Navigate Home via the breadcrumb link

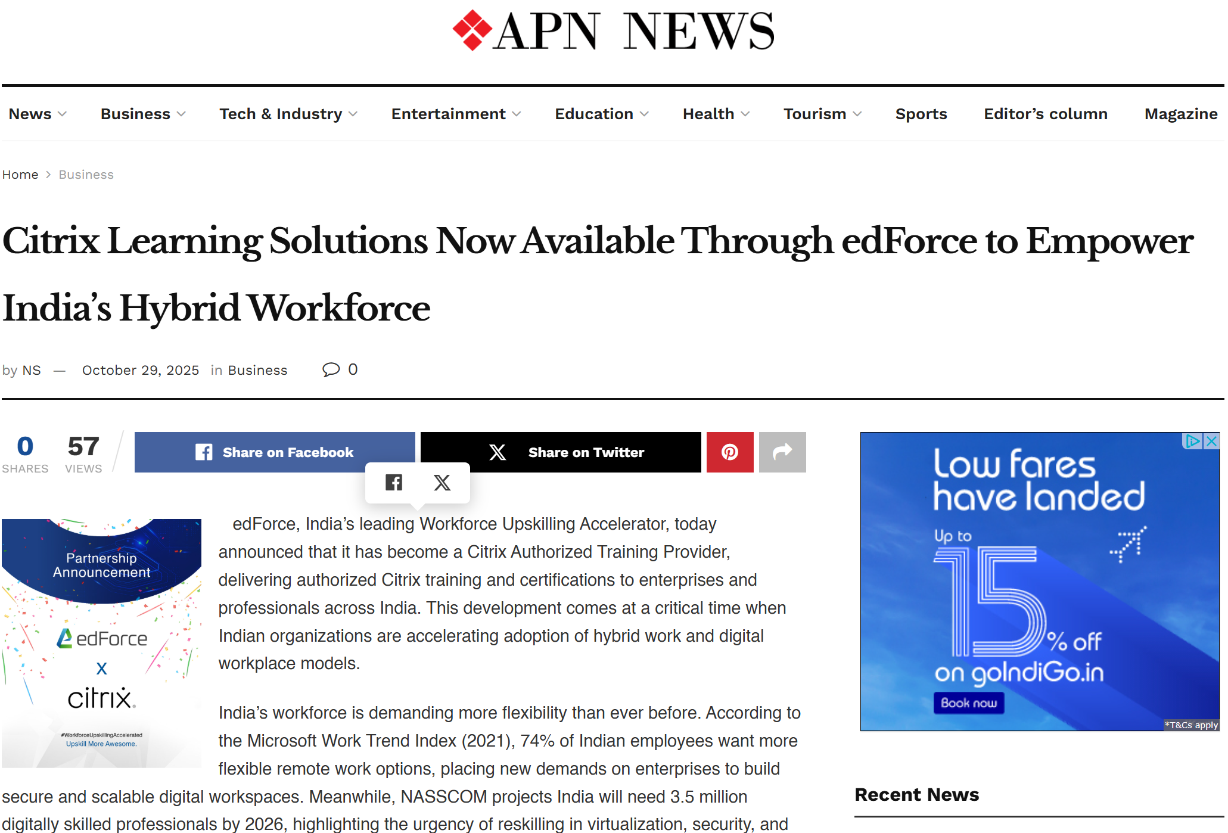[20, 174]
